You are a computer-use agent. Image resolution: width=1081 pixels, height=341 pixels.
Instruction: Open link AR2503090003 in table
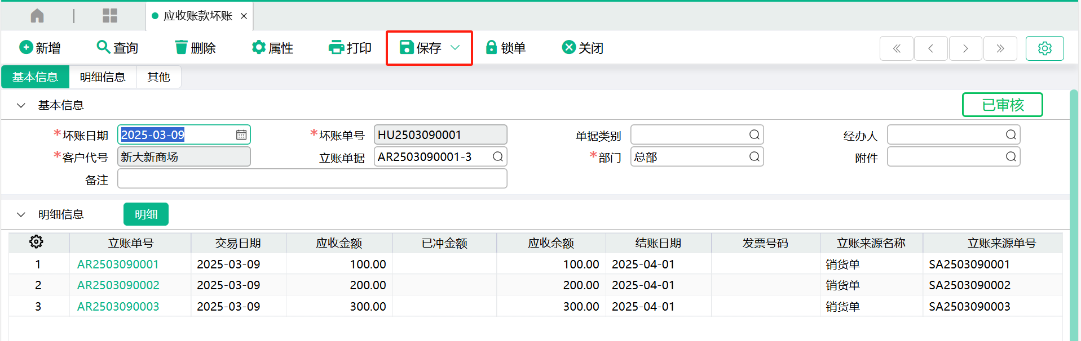tap(118, 307)
